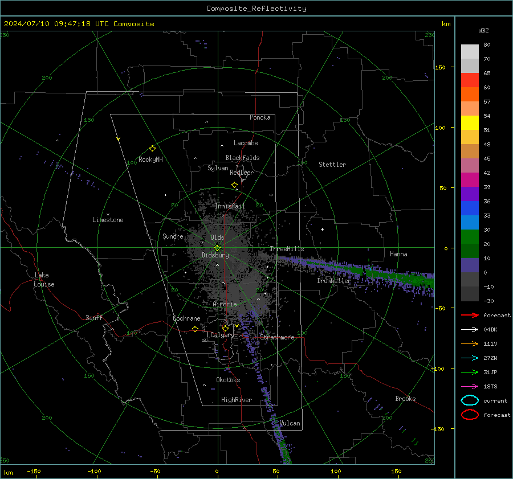Click the dBZ legend heading

click(483, 31)
